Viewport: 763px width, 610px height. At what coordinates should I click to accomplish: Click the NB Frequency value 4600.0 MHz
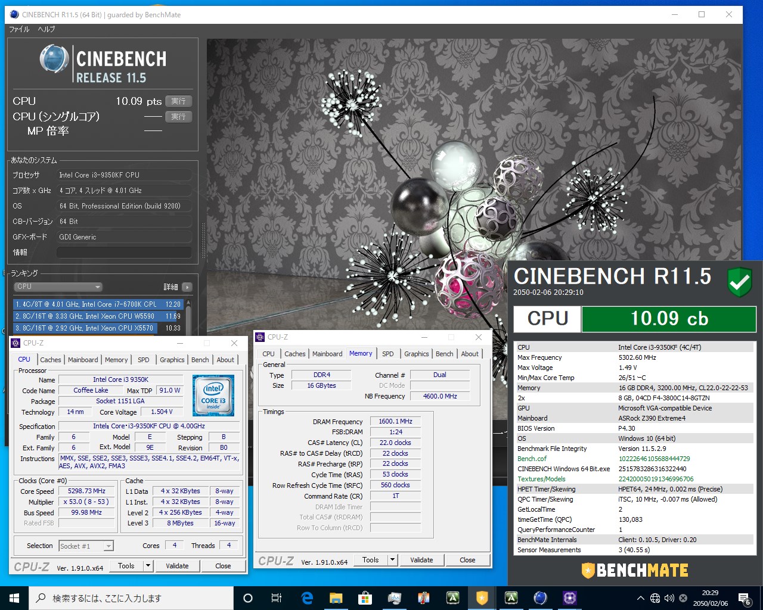point(440,396)
